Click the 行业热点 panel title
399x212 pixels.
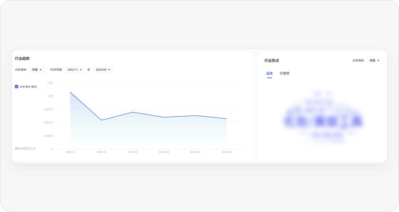tap(272, 61)
